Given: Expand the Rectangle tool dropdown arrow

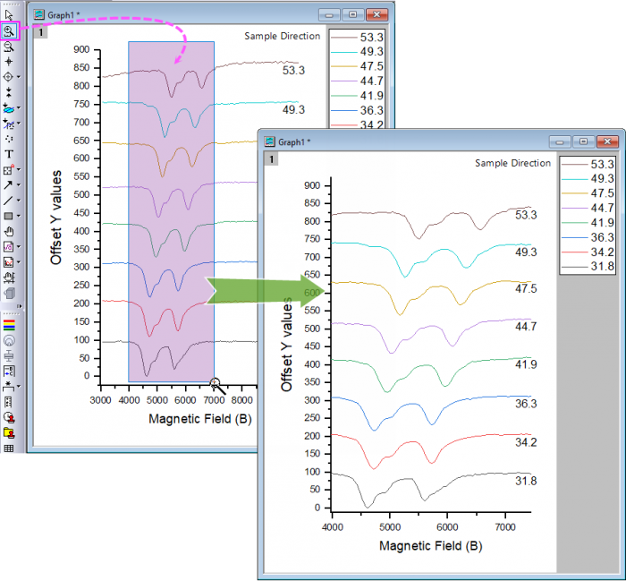Looking at the screenshot, I should tap(17, 216).
